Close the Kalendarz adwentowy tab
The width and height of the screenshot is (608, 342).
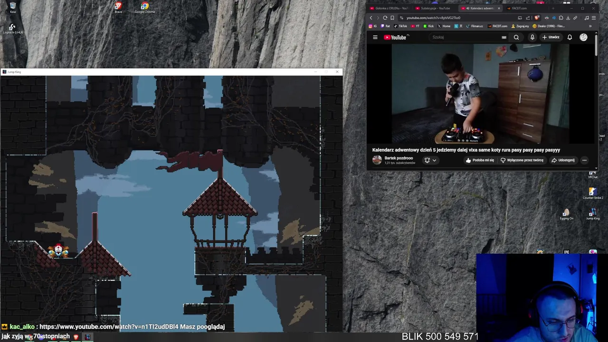tap(499, 8)
